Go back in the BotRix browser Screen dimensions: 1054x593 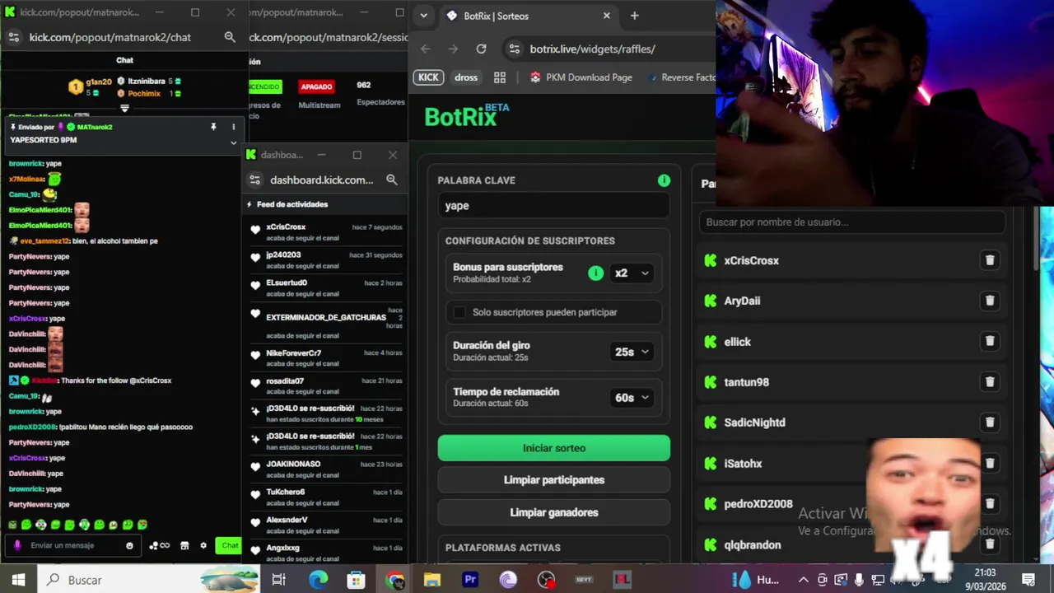point(426,49)
